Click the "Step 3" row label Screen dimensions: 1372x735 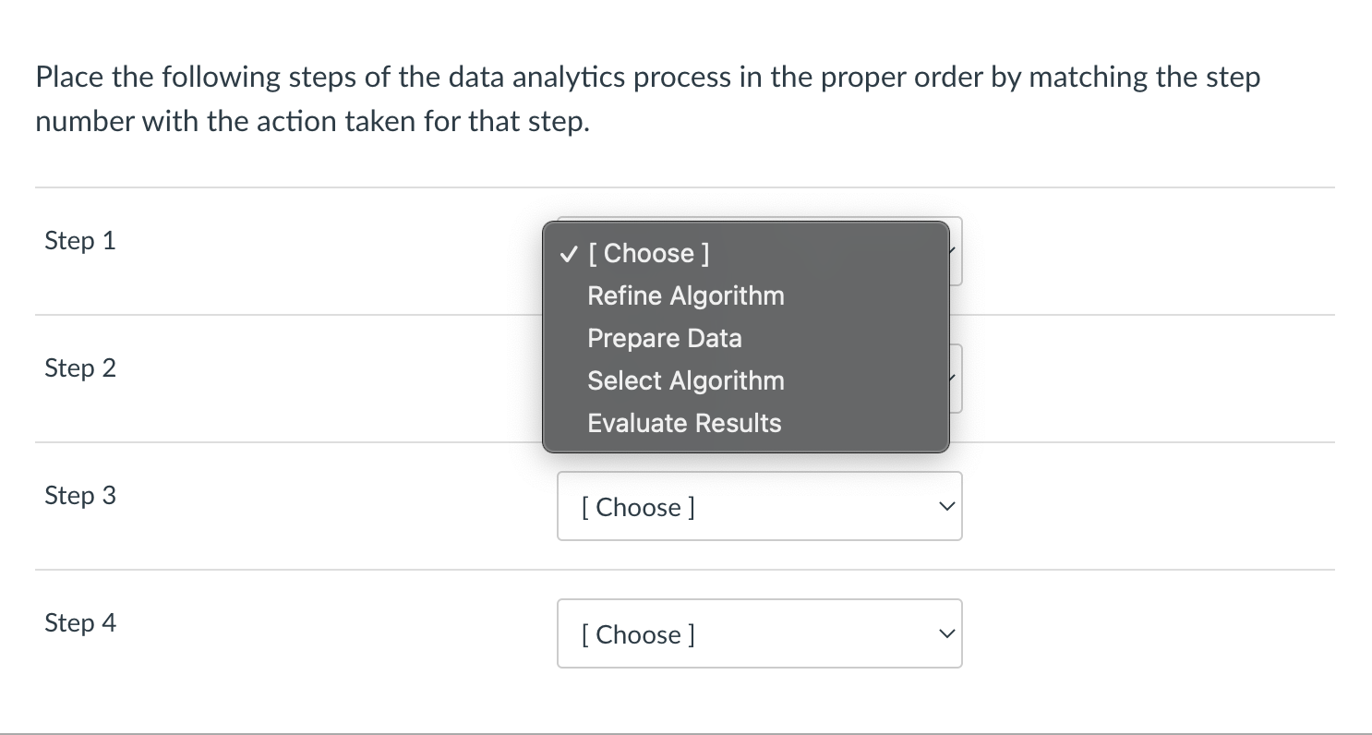pos(80,496)
